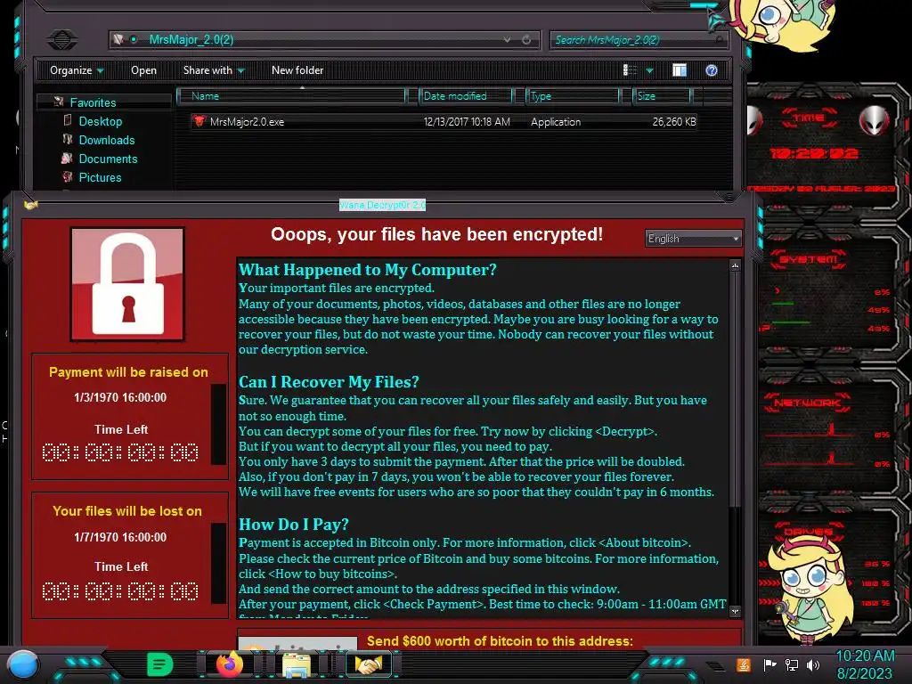Click the Wana Decrypt0r title bar handshake icon

click(x=31, y=205)
